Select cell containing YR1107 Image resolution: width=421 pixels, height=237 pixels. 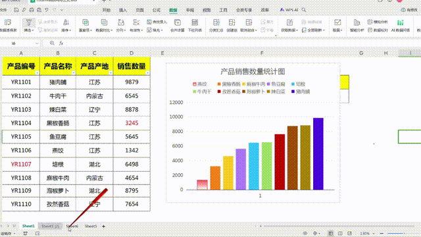click(21, 164)
